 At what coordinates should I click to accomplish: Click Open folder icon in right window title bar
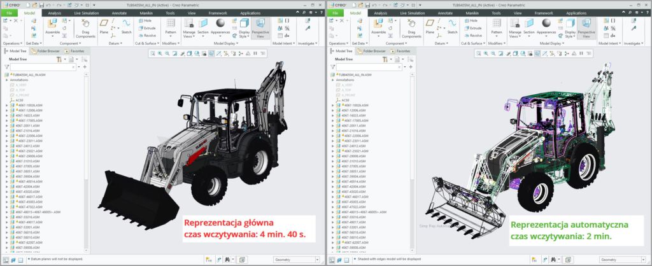tap(362, 4)
